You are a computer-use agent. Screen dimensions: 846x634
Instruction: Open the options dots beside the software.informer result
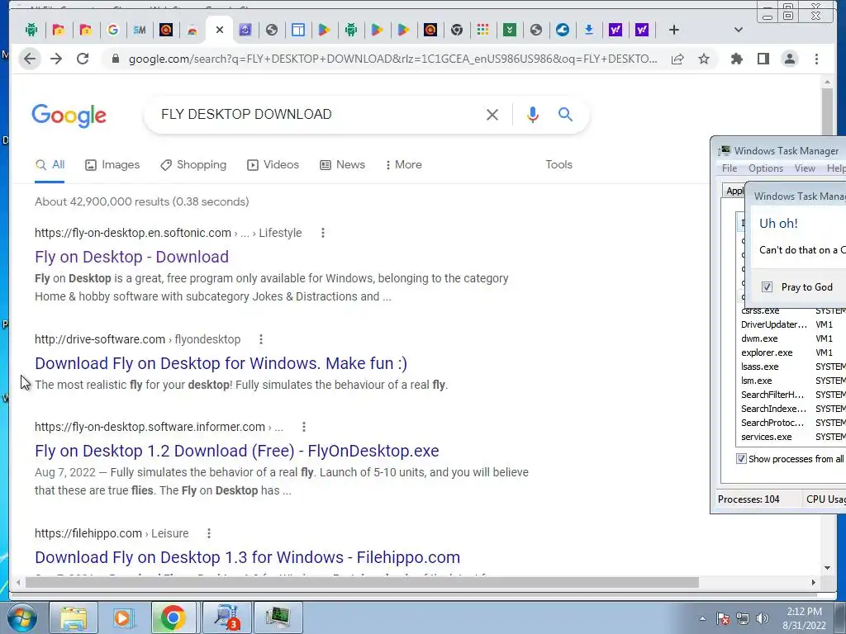tap(304, 427)
